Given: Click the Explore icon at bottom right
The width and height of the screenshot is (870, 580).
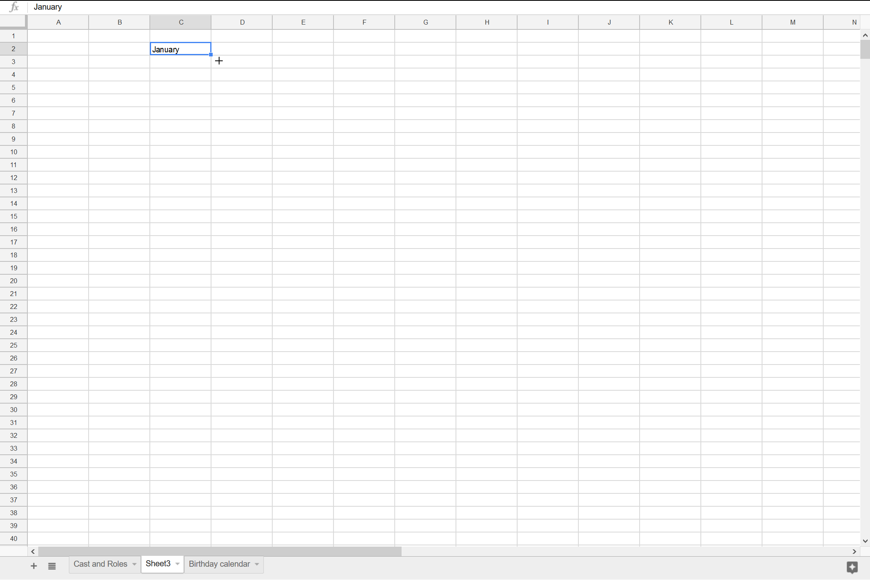Looking at the screenshot, I should [x=852, y=568].
